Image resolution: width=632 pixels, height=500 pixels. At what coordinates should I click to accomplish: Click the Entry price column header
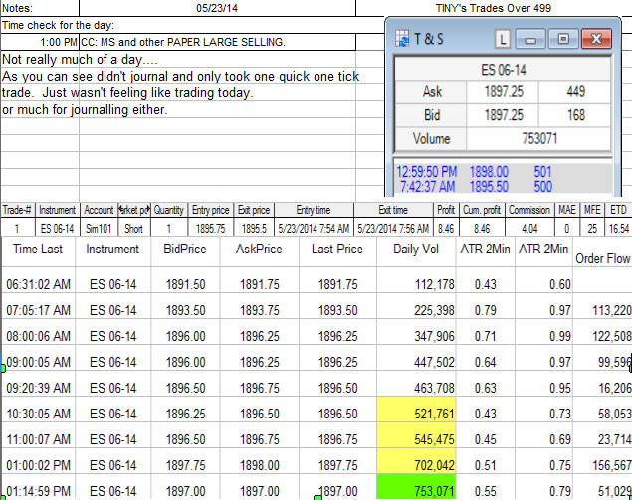[x=210, y=210]
